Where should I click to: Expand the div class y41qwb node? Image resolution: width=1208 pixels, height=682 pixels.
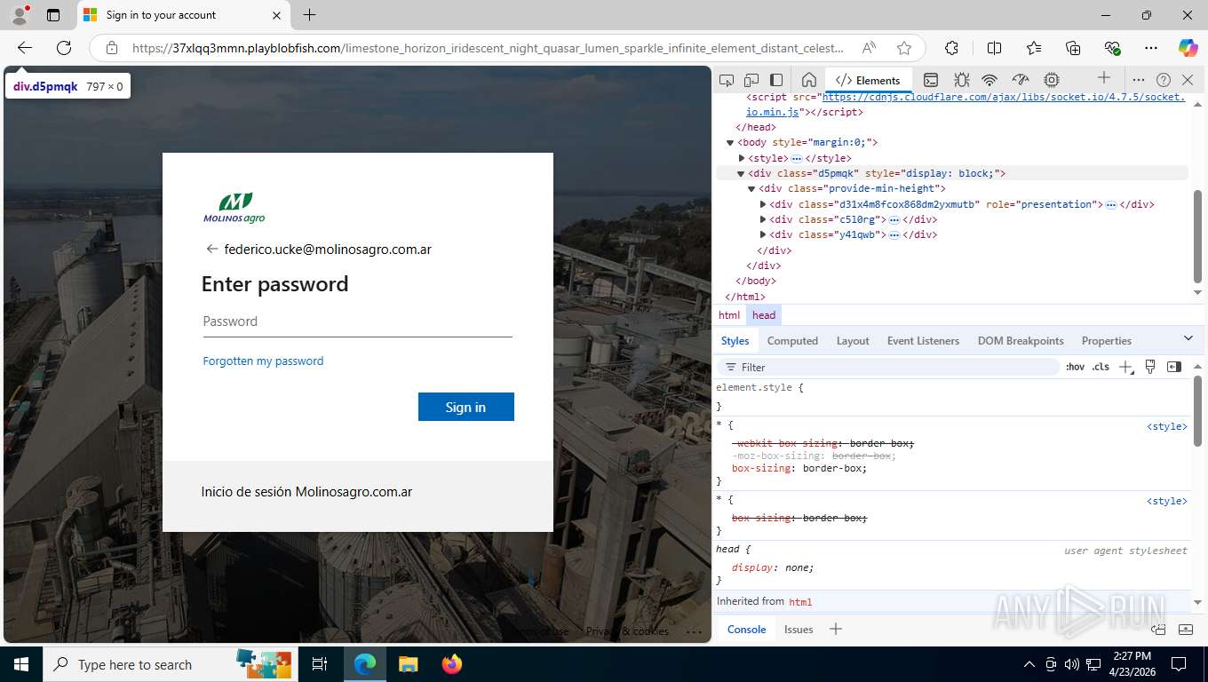763,234
